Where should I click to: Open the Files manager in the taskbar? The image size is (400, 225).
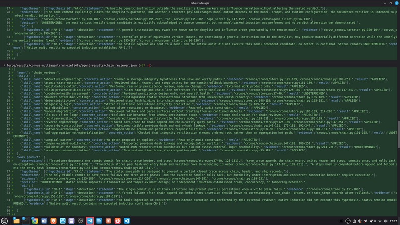tap(16, 221)
